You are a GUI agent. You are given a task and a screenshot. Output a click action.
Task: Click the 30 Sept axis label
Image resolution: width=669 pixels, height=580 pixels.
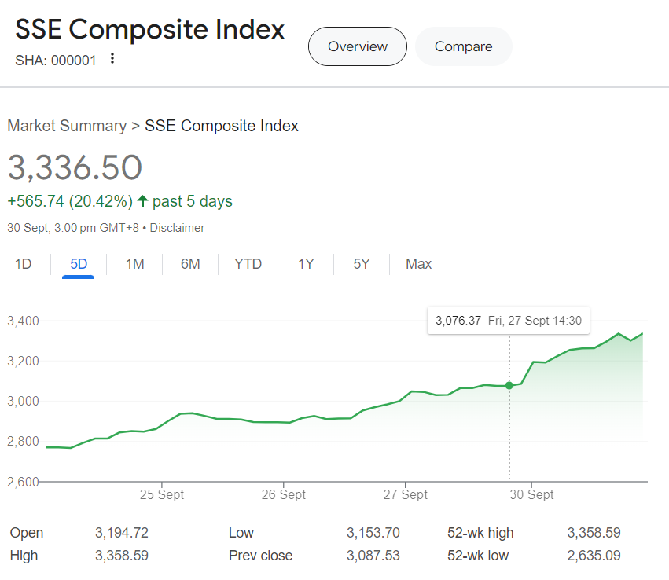coord(531,494)
